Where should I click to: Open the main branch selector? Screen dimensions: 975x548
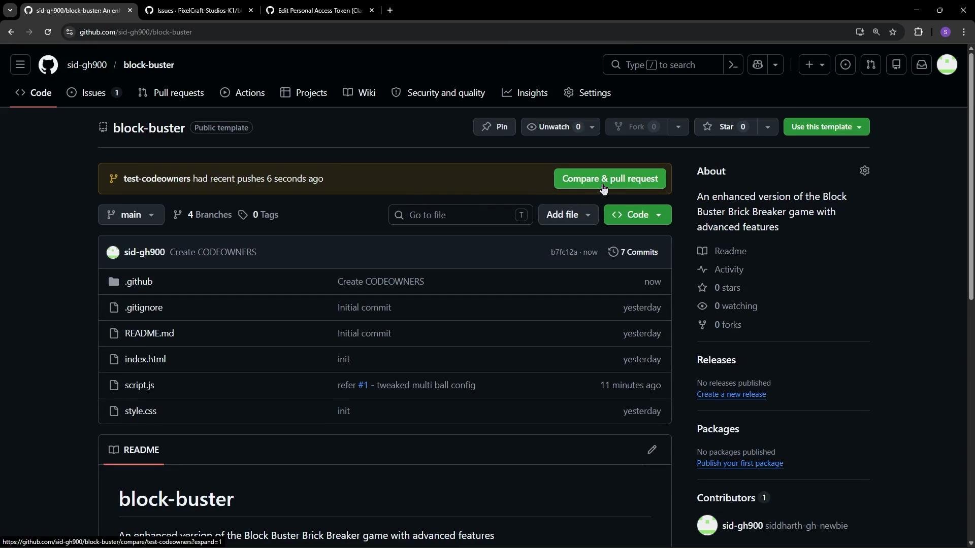(131, 215)
